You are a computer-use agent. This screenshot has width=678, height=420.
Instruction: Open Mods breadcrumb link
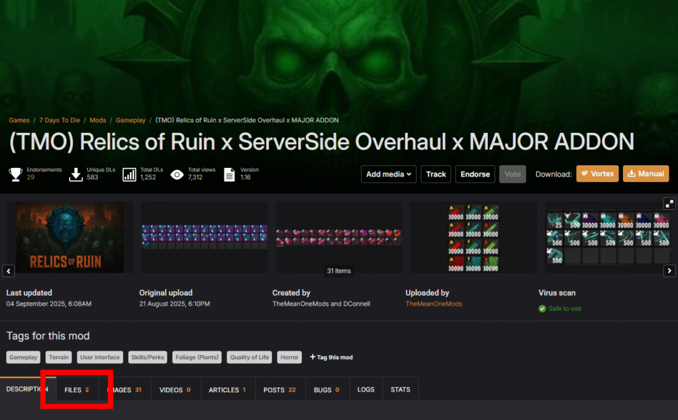click(x=98, y=120)
